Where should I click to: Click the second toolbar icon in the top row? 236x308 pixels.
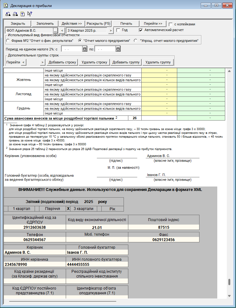click(x=15, y=14)
